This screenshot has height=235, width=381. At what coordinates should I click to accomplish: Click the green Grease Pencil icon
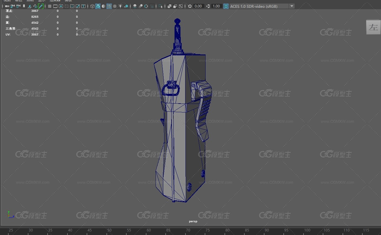[41, 6]
